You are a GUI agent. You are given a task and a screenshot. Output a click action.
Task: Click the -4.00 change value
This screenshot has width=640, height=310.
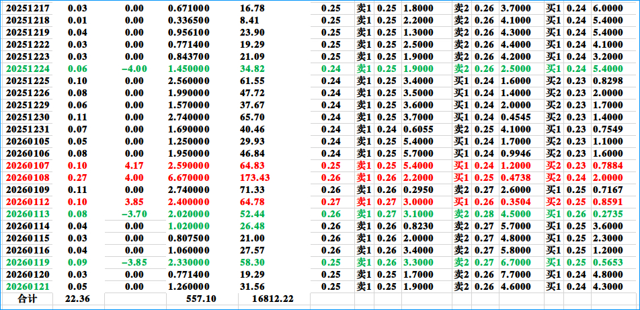point(134,69)
